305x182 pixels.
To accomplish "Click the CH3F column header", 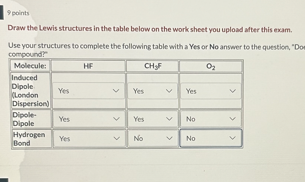I will click(x=152, y=66).
